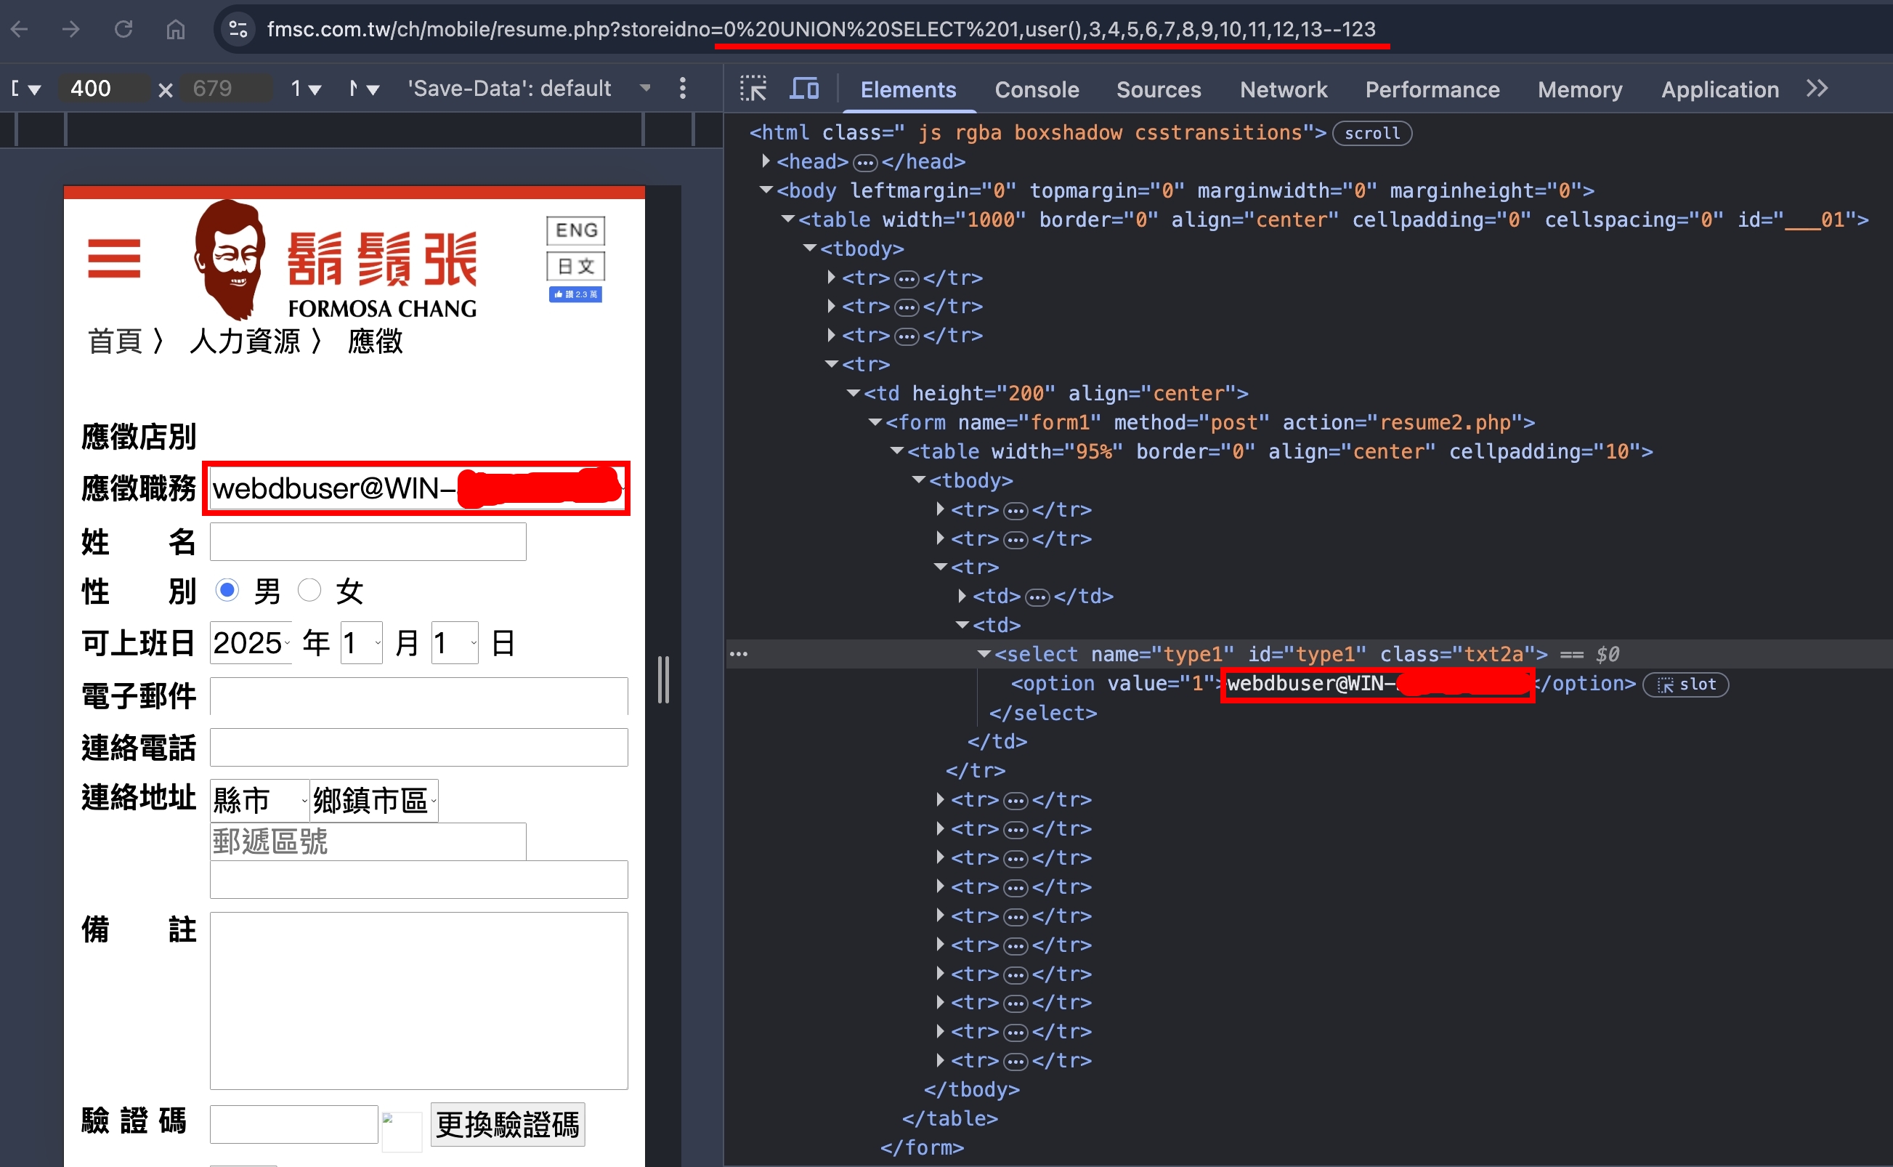
Task: Collapse the body element triangle
Action: (x=765, y=190)
